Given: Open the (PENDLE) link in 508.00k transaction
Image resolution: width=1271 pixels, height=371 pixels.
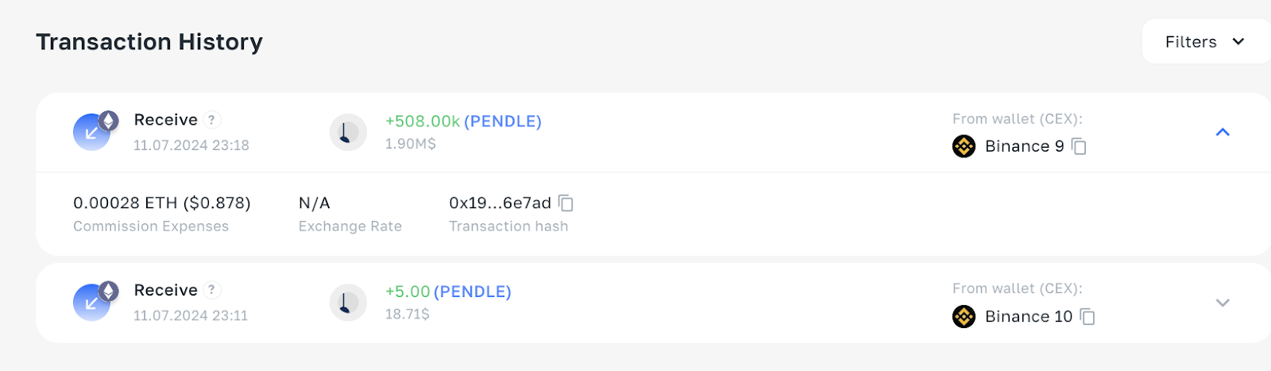Looking at the screenshot, I should pyautogui.click(x=503, y=122).
